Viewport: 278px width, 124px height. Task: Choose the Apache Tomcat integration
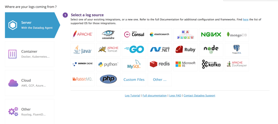tap(108, 50)
